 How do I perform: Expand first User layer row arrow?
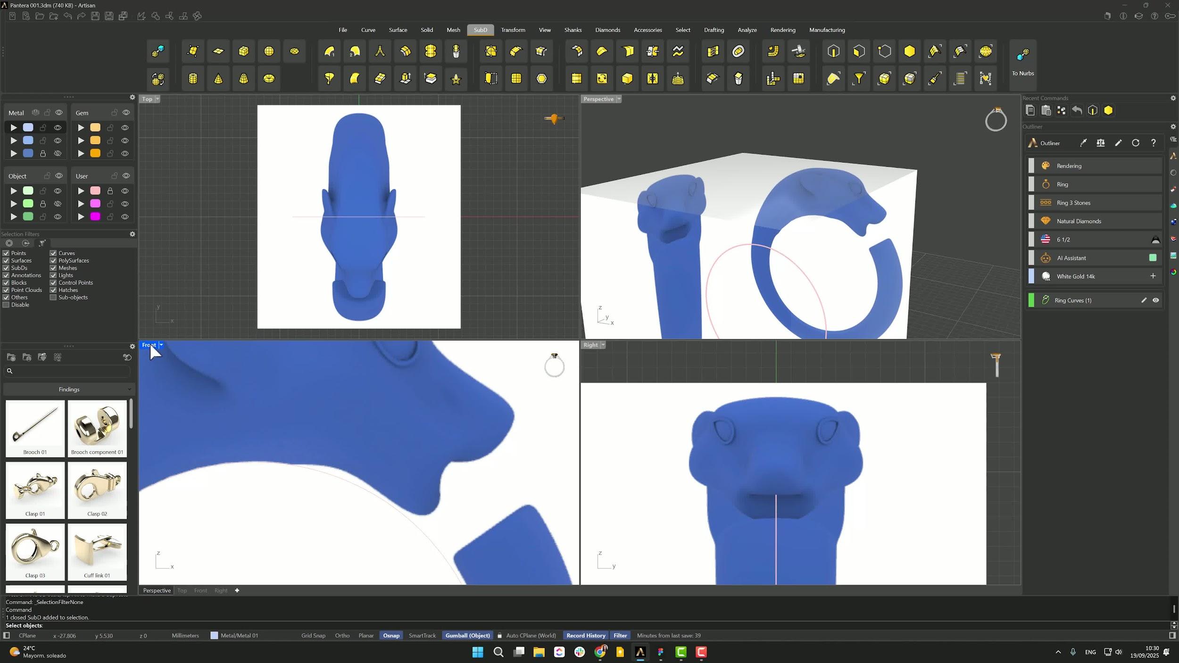click(x=81, y=191)
